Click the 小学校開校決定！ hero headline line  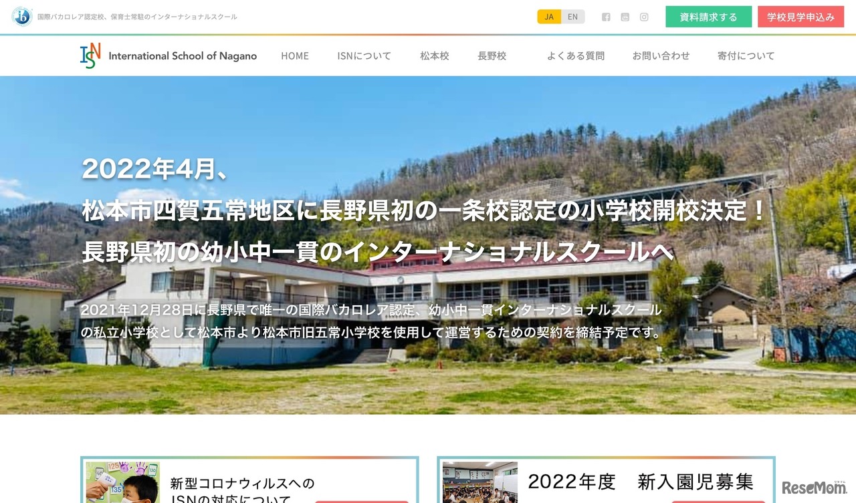[x=424, y=211]
